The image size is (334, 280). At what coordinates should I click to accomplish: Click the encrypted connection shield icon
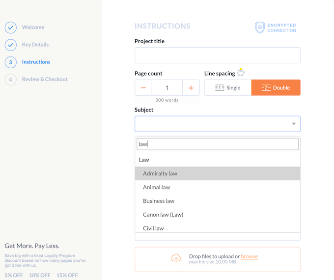point(260,28)
